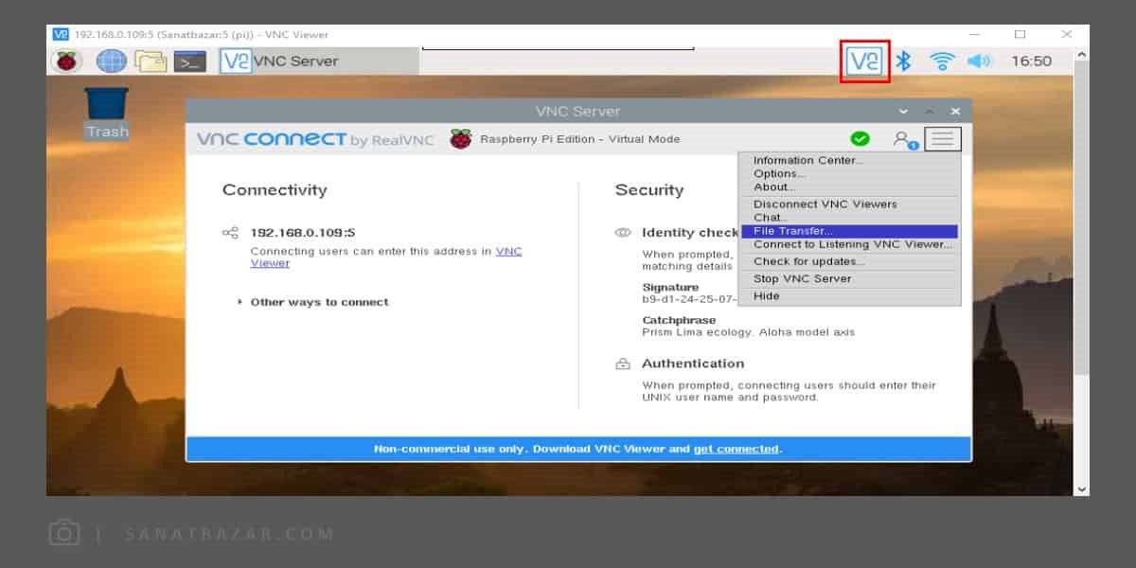Select Chat... in the menu
Viewport: 1136px width, 568px height.
click(x=849, y=218)
